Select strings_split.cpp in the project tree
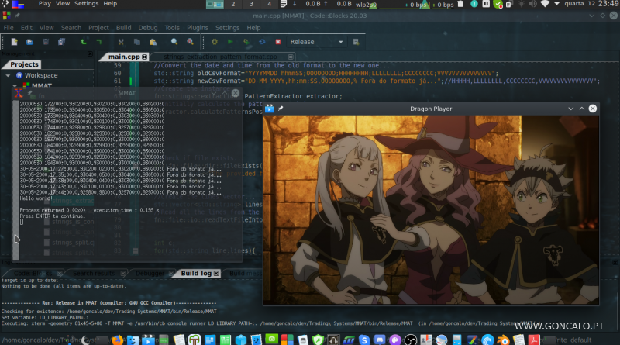620x345 pixels. 73,243
